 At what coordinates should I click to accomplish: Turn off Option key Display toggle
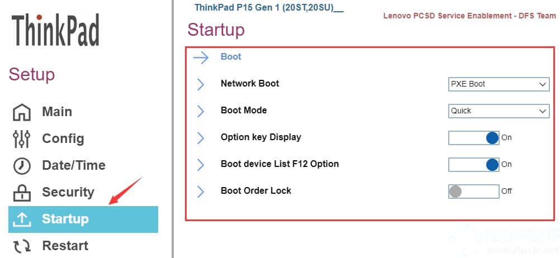(x=473, y=137)
